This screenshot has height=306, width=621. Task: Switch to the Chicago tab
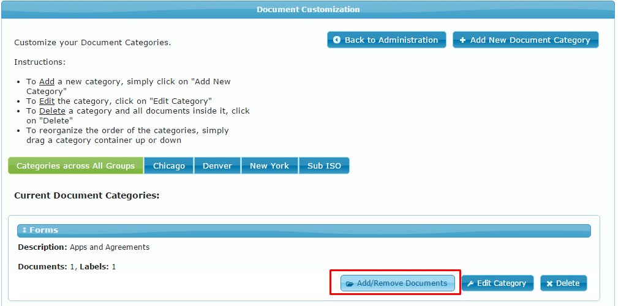pyautogui.click(x=169, y=166)
